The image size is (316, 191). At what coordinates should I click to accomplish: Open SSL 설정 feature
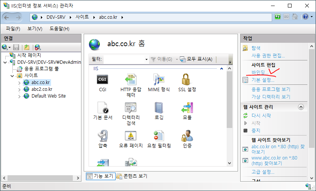pos(187,83)
